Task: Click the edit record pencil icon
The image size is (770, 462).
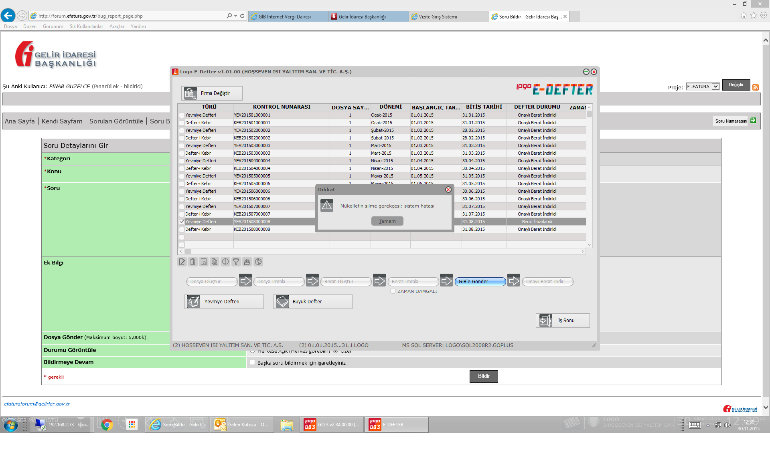Action: [x=182, y=262]
